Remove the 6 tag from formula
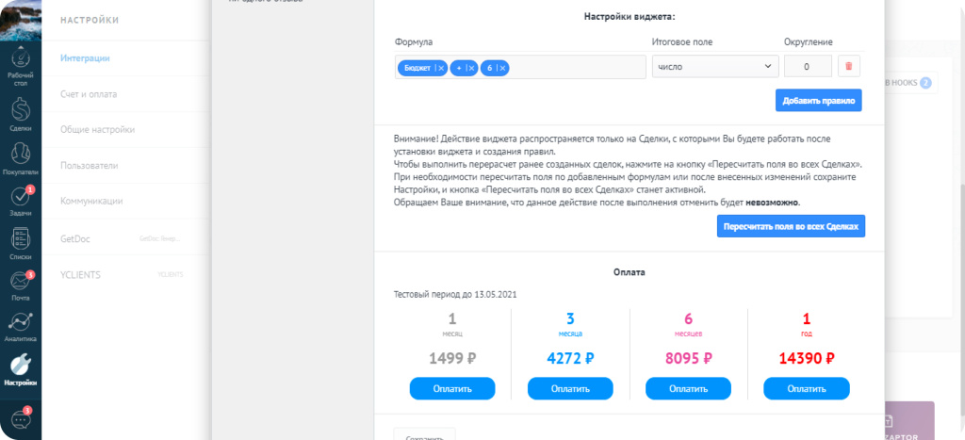Image resolution: width=965 pixels, height=440 pixels. click(x=502, y=68)
